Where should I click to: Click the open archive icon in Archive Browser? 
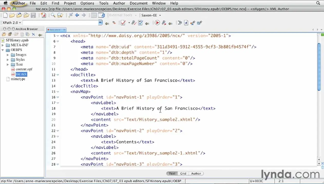4,34
